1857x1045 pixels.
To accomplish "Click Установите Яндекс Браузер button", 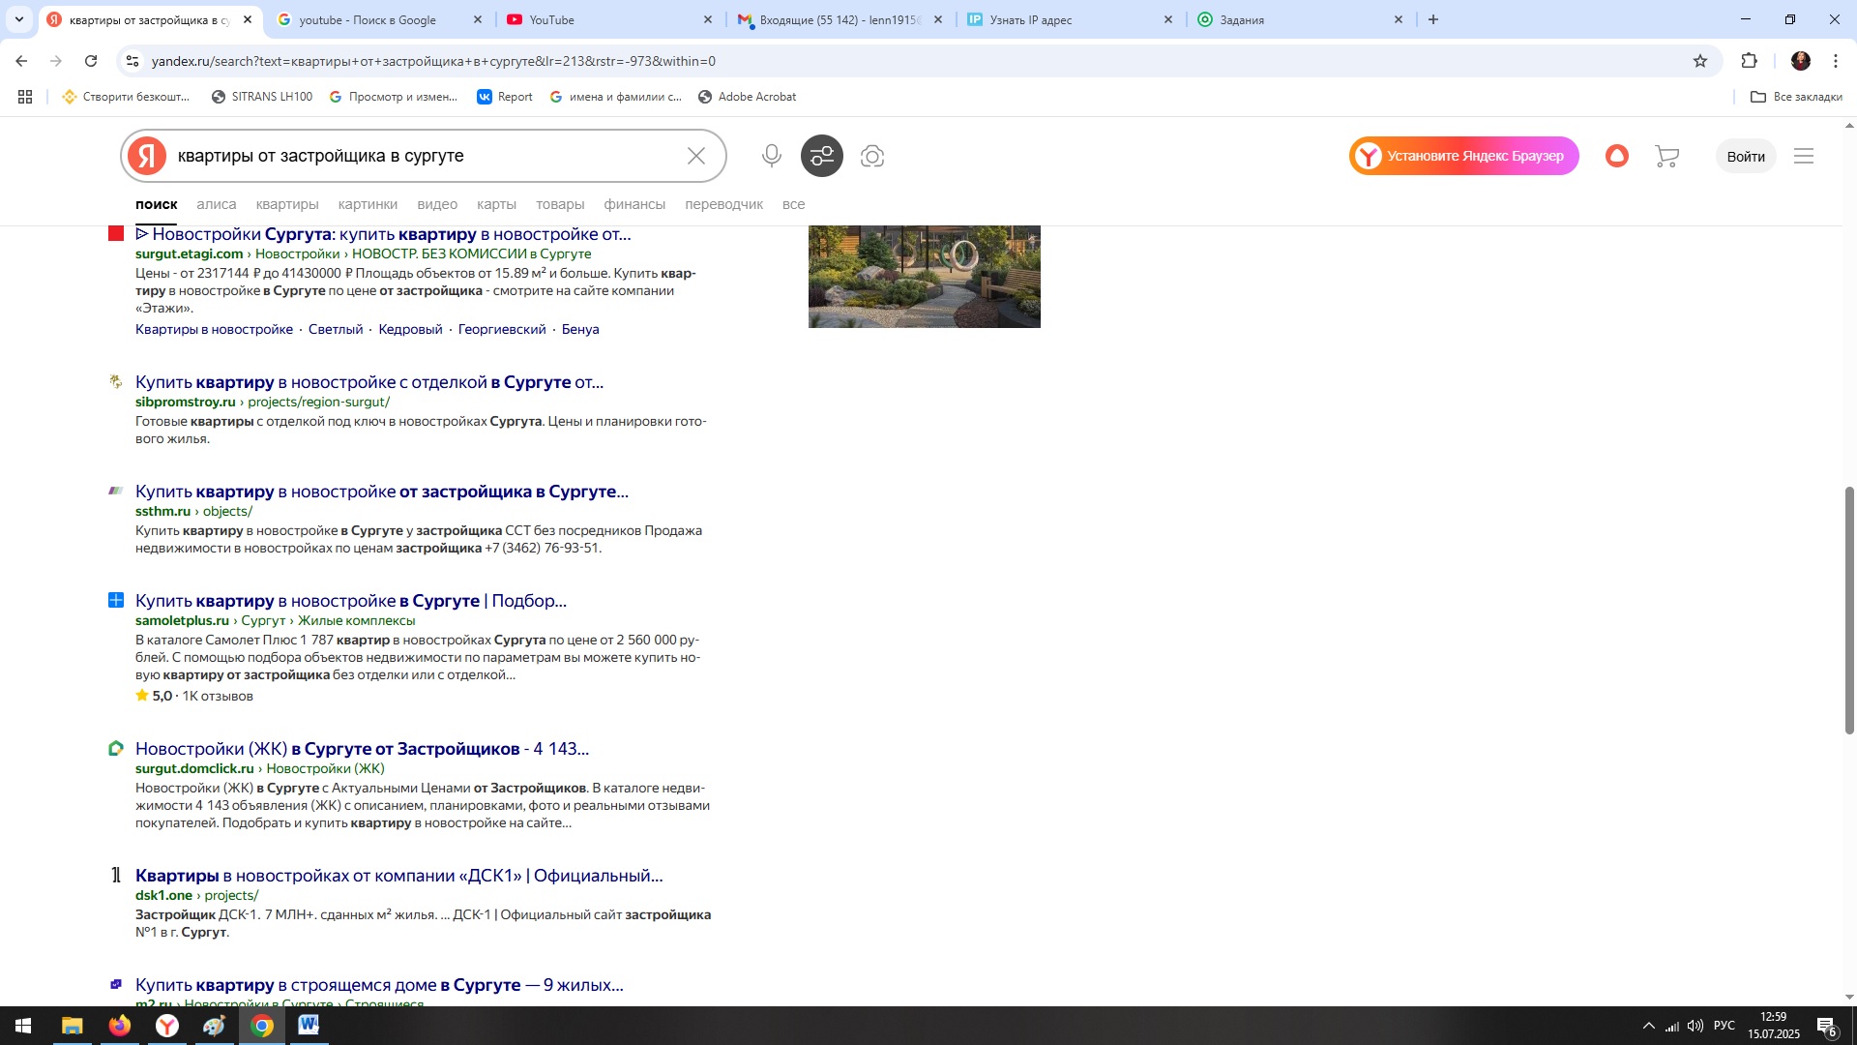I will tap(1463, 156).
